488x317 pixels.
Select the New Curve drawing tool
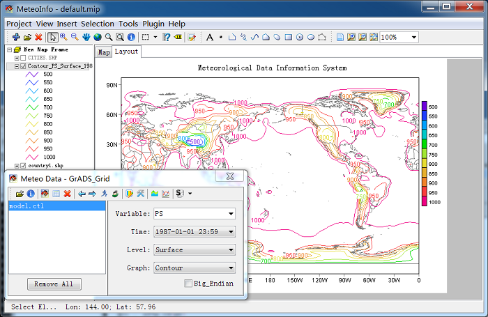(255, 37)
